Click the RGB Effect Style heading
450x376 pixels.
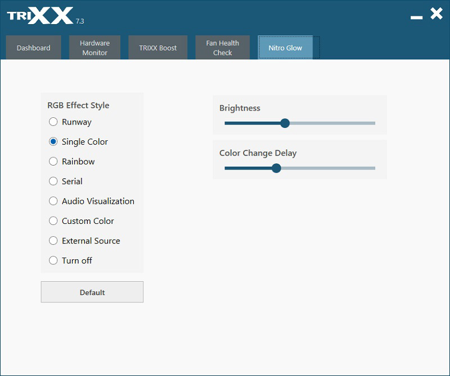[78, 106]
